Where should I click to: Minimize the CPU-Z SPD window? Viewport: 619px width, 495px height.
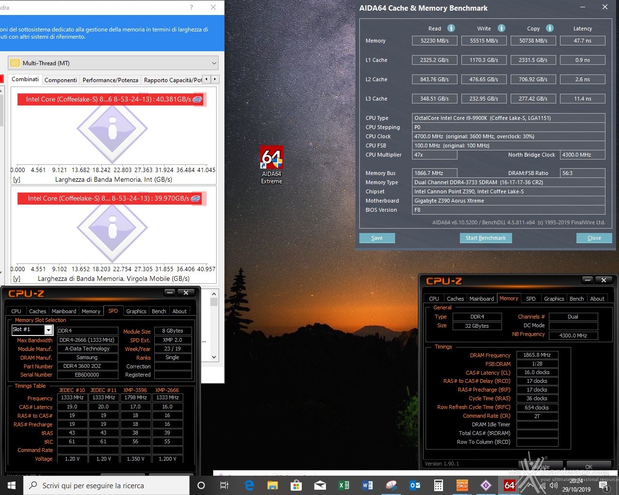pos(170,292)
